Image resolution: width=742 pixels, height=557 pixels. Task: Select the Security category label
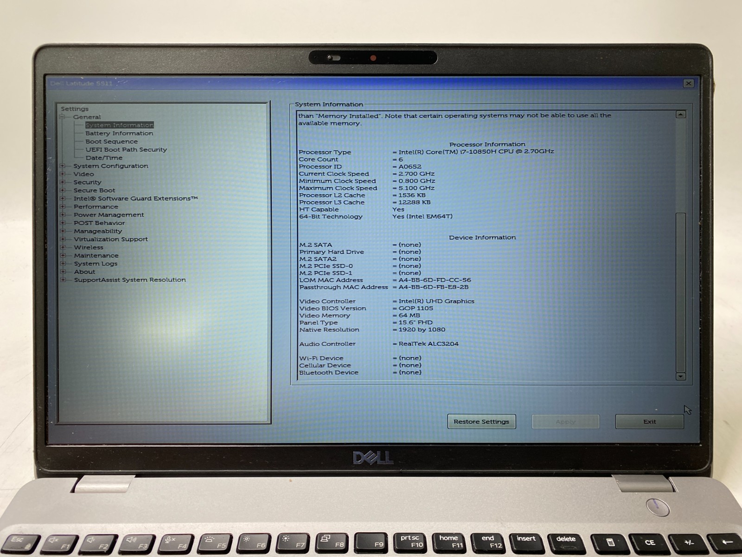pyautogui.click(x=87, y=182)
